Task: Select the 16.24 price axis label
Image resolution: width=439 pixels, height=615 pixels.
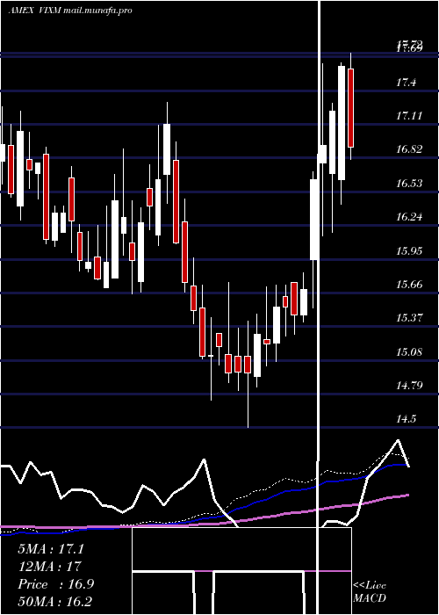Action: click(409, 216)
